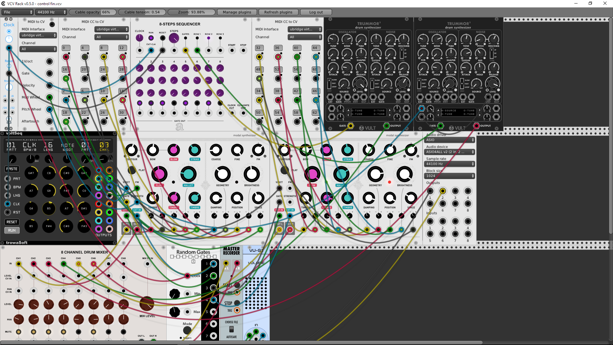Click the Manage plugins button
This screenshot has width=613, height=345.
pyautogui.click(x=237, y=12)
